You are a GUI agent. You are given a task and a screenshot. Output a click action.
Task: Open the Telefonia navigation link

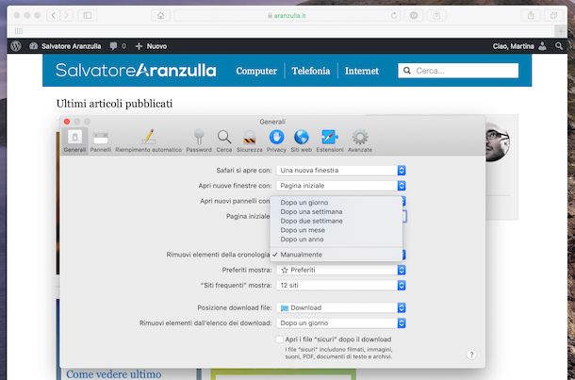pyautogui.click(x=311, y=71)
